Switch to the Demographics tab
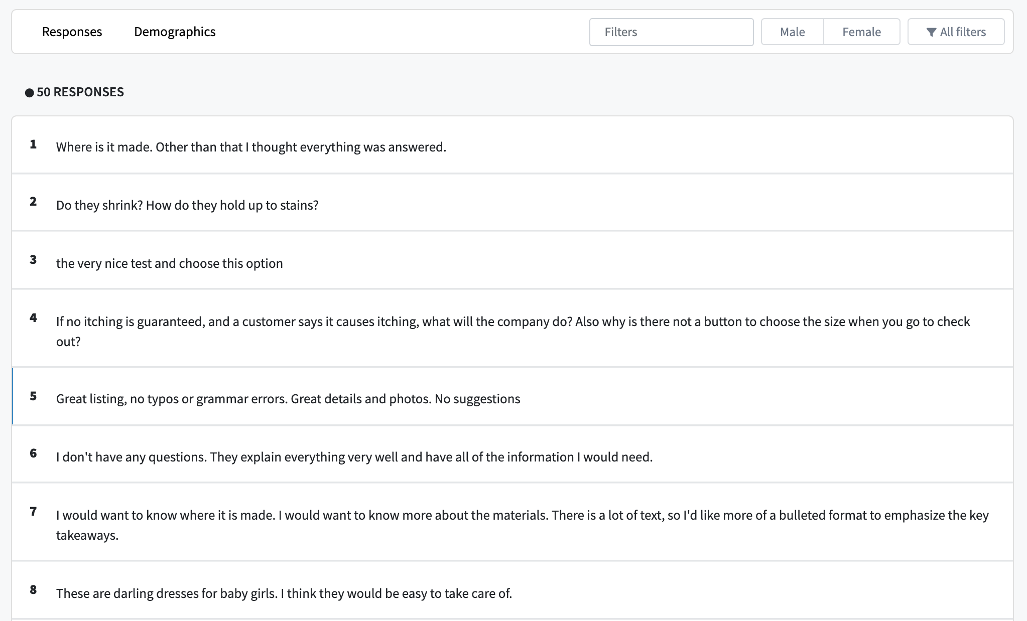Viewport: 1027px width, 621px height. [x=175, y=32]
